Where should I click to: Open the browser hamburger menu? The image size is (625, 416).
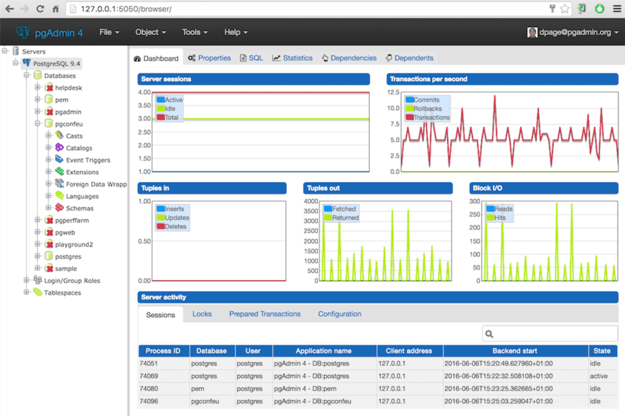coord(617,9)
